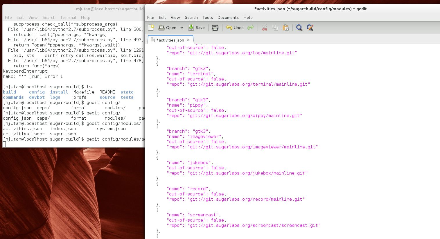440x239 pixels.
Task: Click the blue "build" directory in ls output
Action: point(10,92)
